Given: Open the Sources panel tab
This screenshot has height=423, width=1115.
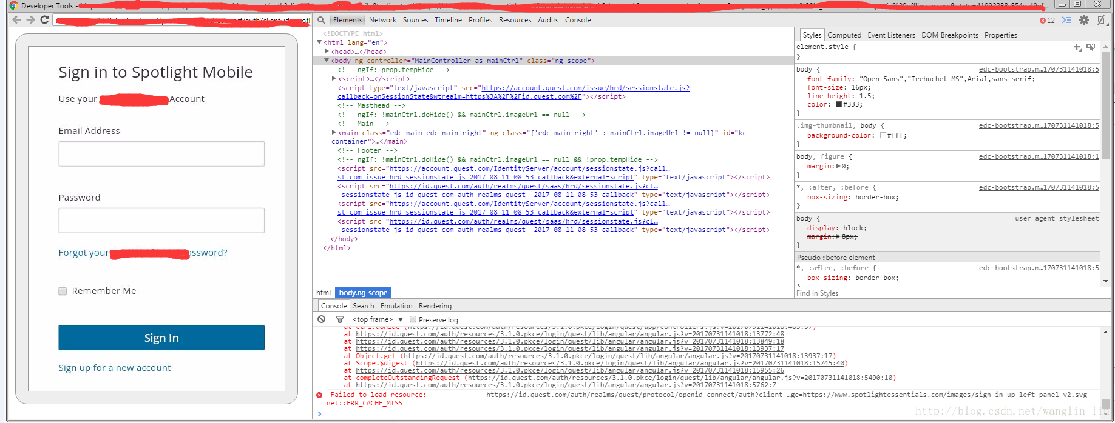Looking at the screenshot, I should tap(416, 20).
